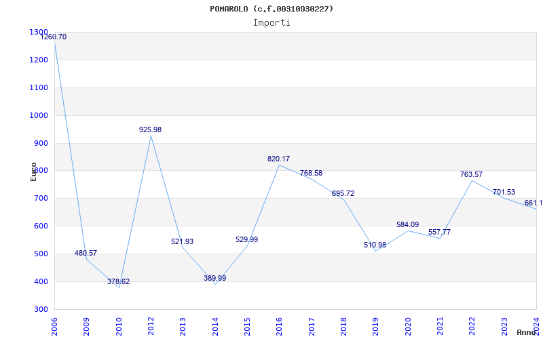The image size is (543, 339).
Task: Click the 820.17 data label
Action: pos(278,159)
